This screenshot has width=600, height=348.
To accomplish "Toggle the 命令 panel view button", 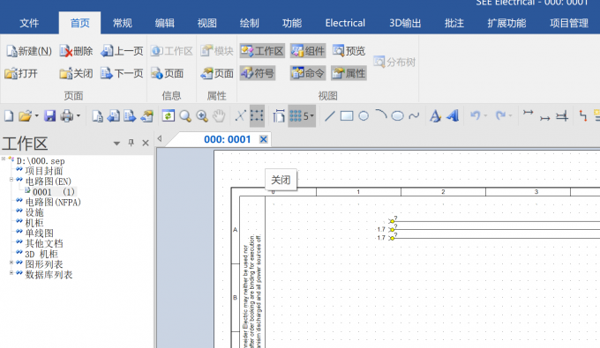I will [x=308, y=73].
